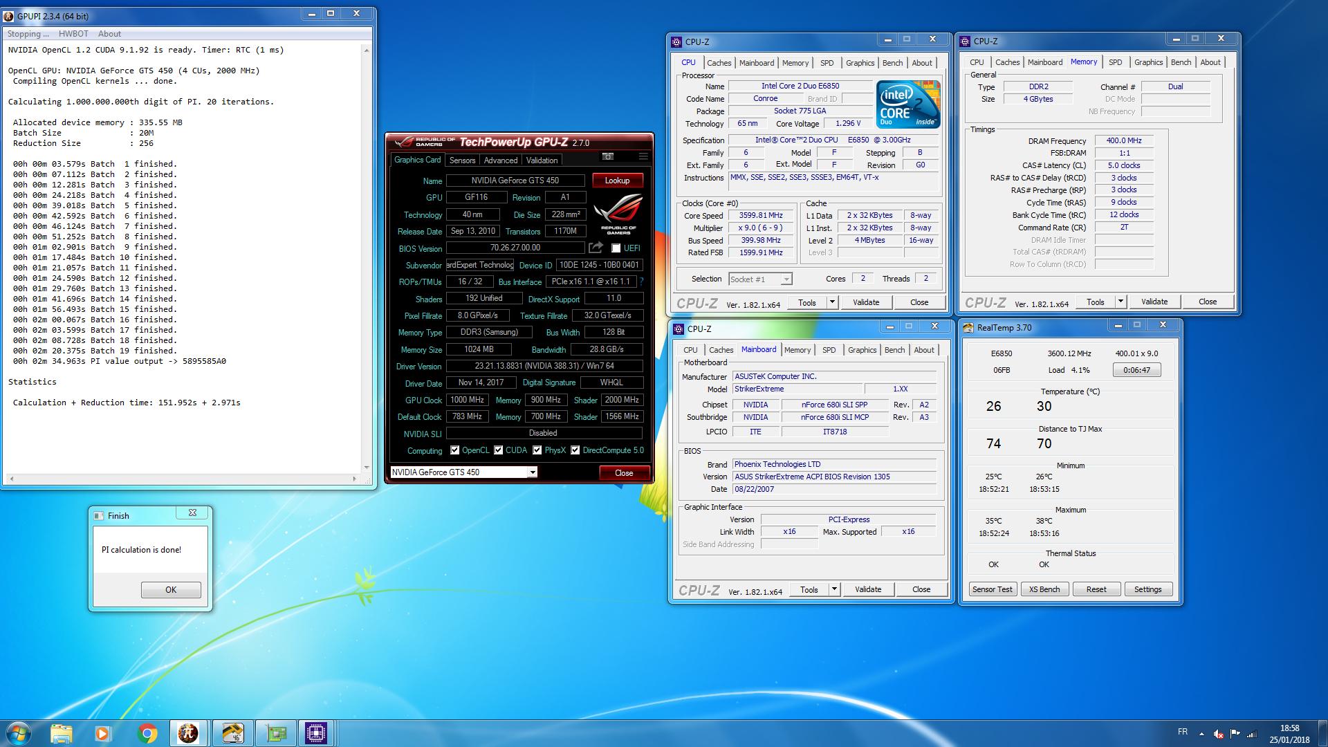Click Validate in CPU-Z CPU window
Viewport: 1328px width, 747px height.
pyautogui.click(x=866, y=302)
